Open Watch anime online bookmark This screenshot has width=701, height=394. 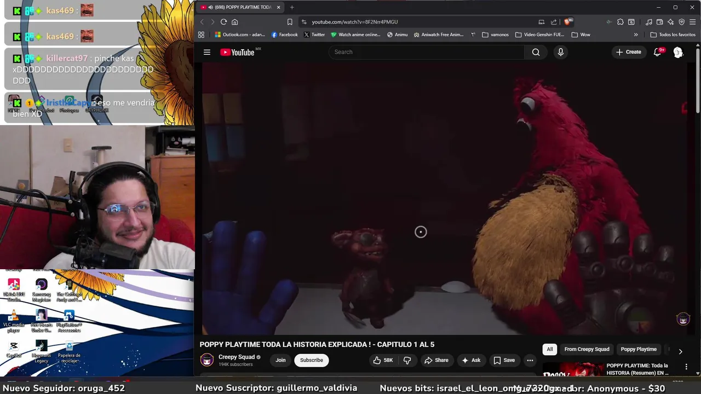click(x=355, y=34)
